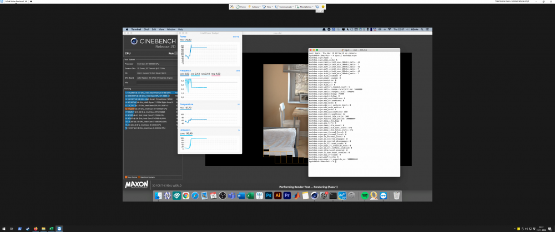Open Firefox from the Windows taskbar
Viewport: 555px width, 232px height.
click(x=36, y=229)
